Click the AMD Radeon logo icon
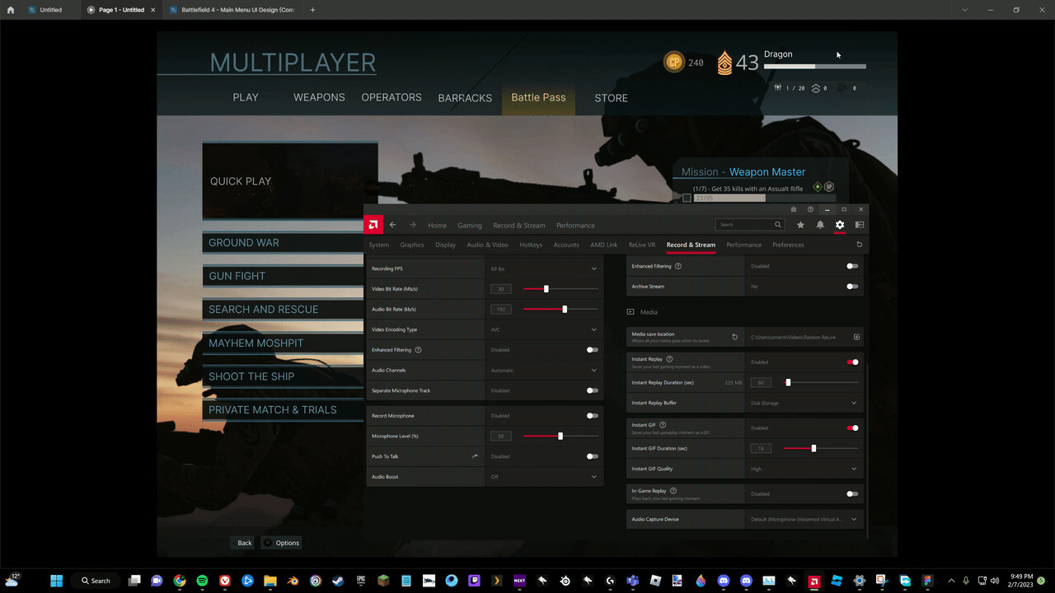Image resolution: width=1055 pixels, height=593 pixels. [373, 224]
